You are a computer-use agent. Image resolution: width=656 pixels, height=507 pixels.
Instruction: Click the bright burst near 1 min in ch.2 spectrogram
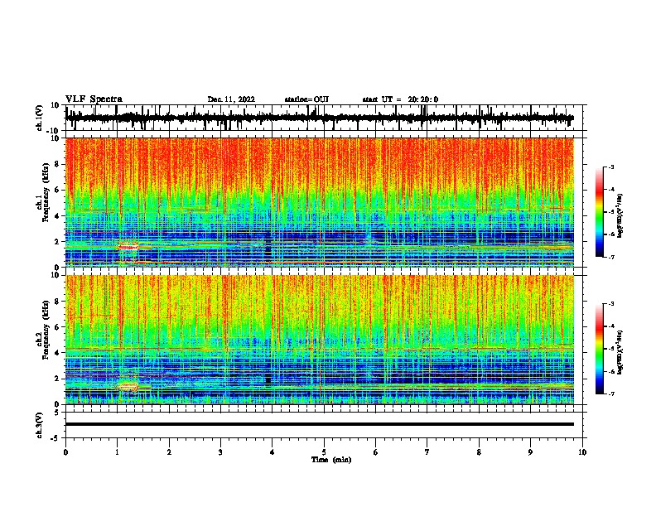128,387
